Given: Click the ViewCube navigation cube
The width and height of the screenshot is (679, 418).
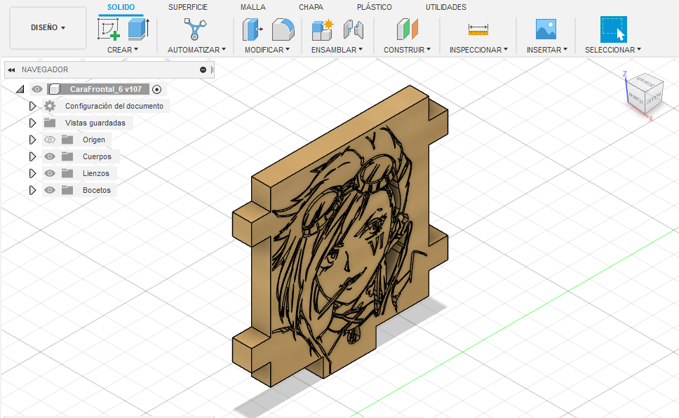Looking at the screenshot, I should click(645, 95).
